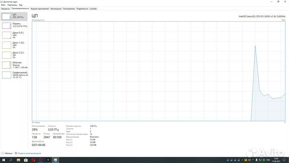Screen dimensions: 289x163
Task: Click the CPU usage graph area
Action: coord(159,71)
